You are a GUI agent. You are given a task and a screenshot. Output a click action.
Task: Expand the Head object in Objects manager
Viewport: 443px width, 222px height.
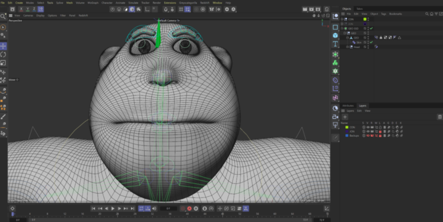348,47
